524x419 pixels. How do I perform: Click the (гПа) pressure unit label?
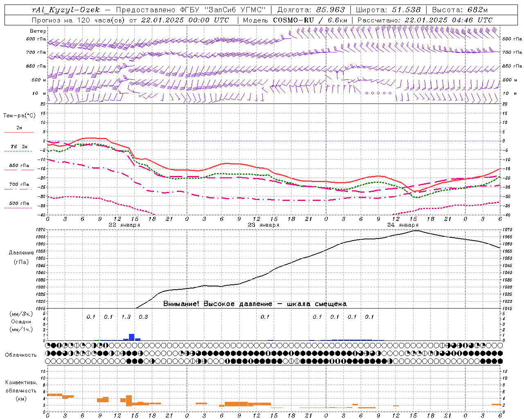[21, 262]
